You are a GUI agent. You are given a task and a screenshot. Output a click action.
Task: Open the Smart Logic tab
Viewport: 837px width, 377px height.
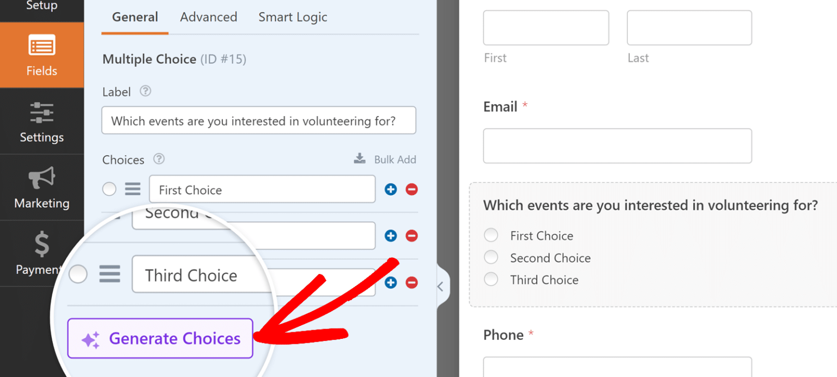point(293,17)
